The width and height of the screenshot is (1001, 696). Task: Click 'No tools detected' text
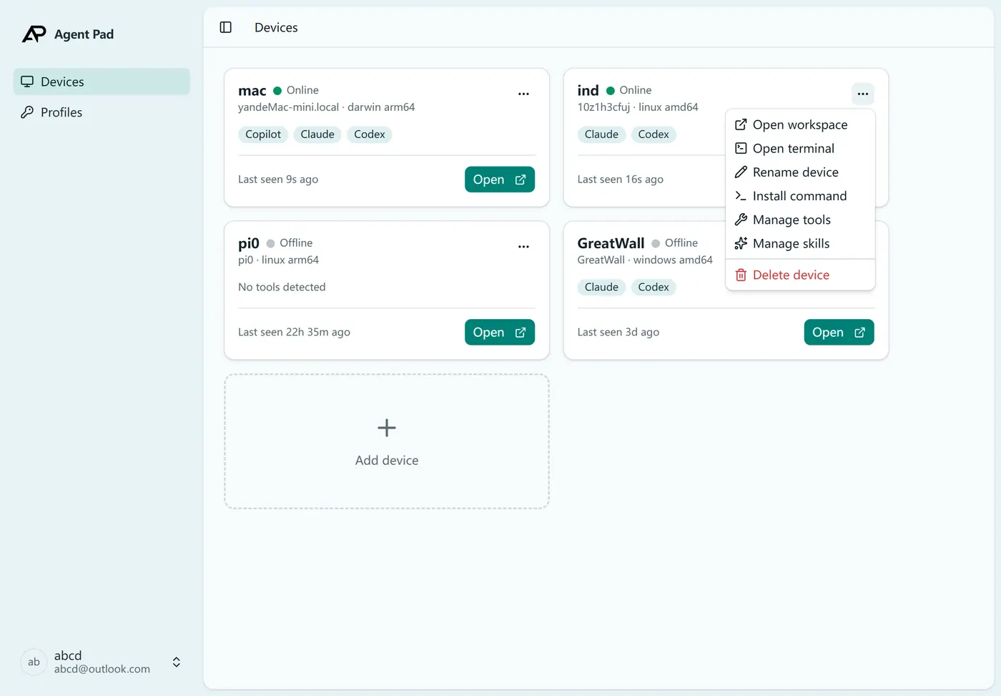click(282, 287)
